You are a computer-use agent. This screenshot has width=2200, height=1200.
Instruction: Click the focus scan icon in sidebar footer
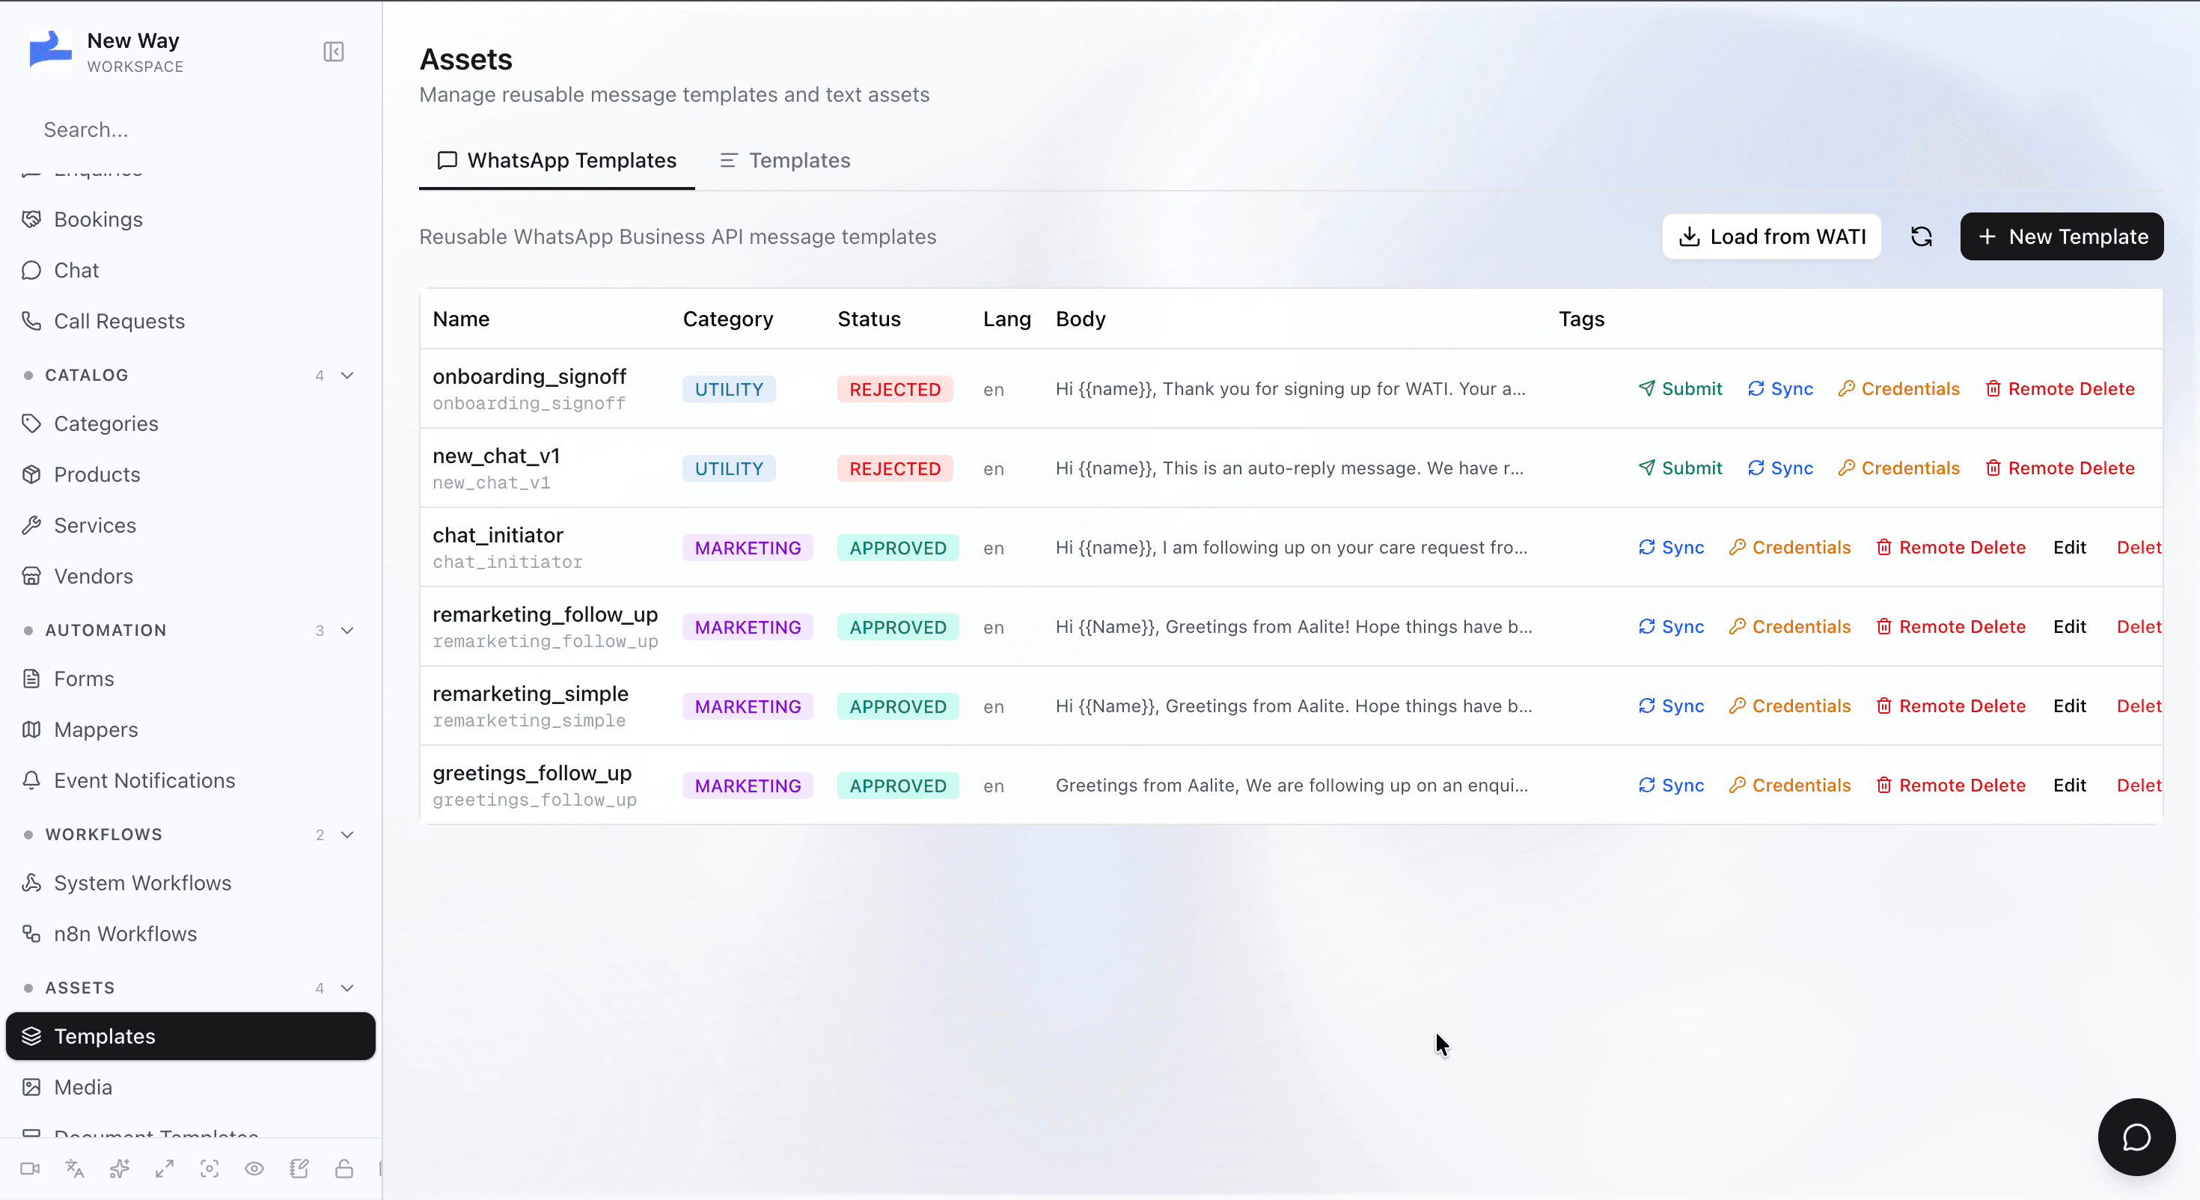pos(210,1169)
